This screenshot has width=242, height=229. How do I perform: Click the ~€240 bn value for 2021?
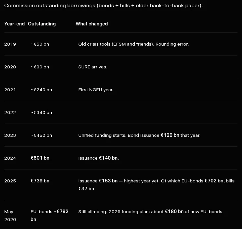(41, 90)
